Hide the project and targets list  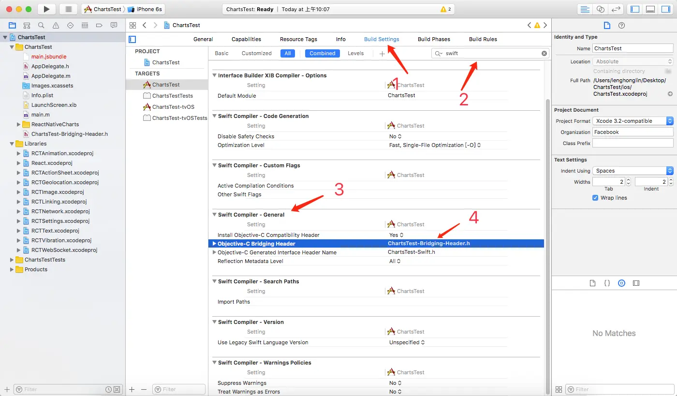(132, 39)
